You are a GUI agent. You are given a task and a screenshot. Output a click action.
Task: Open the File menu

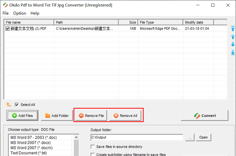[x=6, y=13]
